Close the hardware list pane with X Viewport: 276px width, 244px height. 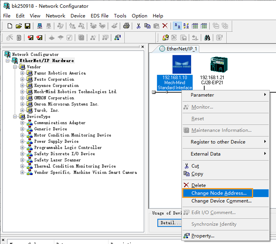(143, 47)
